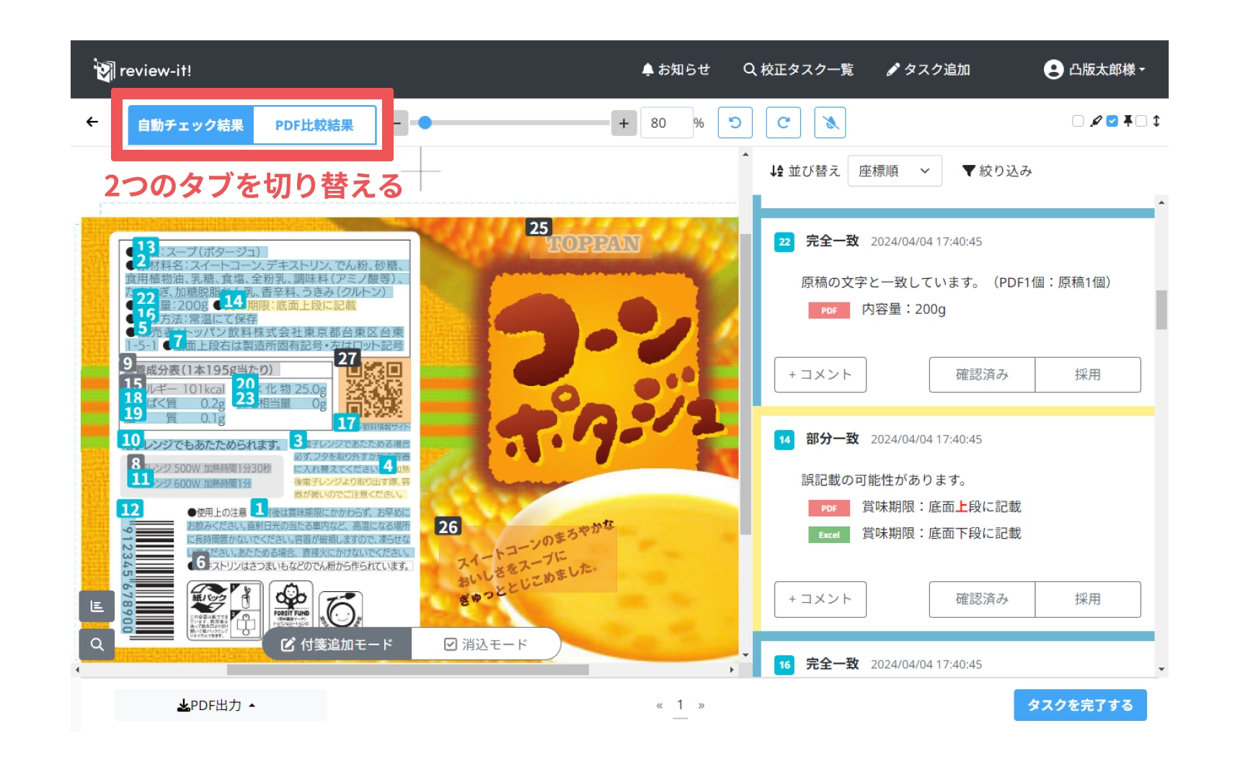This screenshot has width=1240, height=772.
Task: Open 絞り込み filter options
Action: [997, 171]
